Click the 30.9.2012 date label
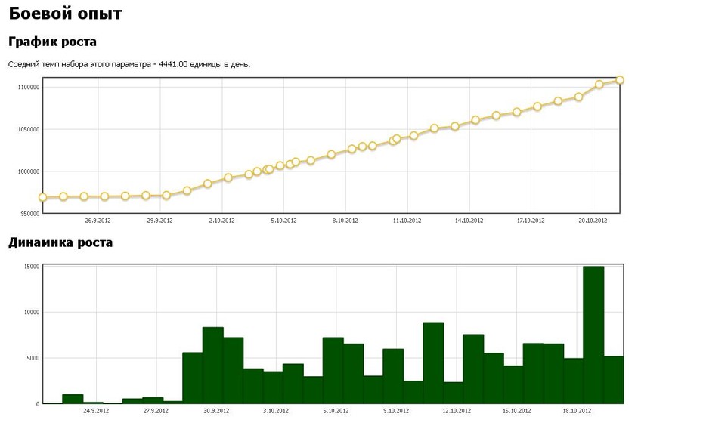Screen dimensions: 703x429 pos(216,411)
